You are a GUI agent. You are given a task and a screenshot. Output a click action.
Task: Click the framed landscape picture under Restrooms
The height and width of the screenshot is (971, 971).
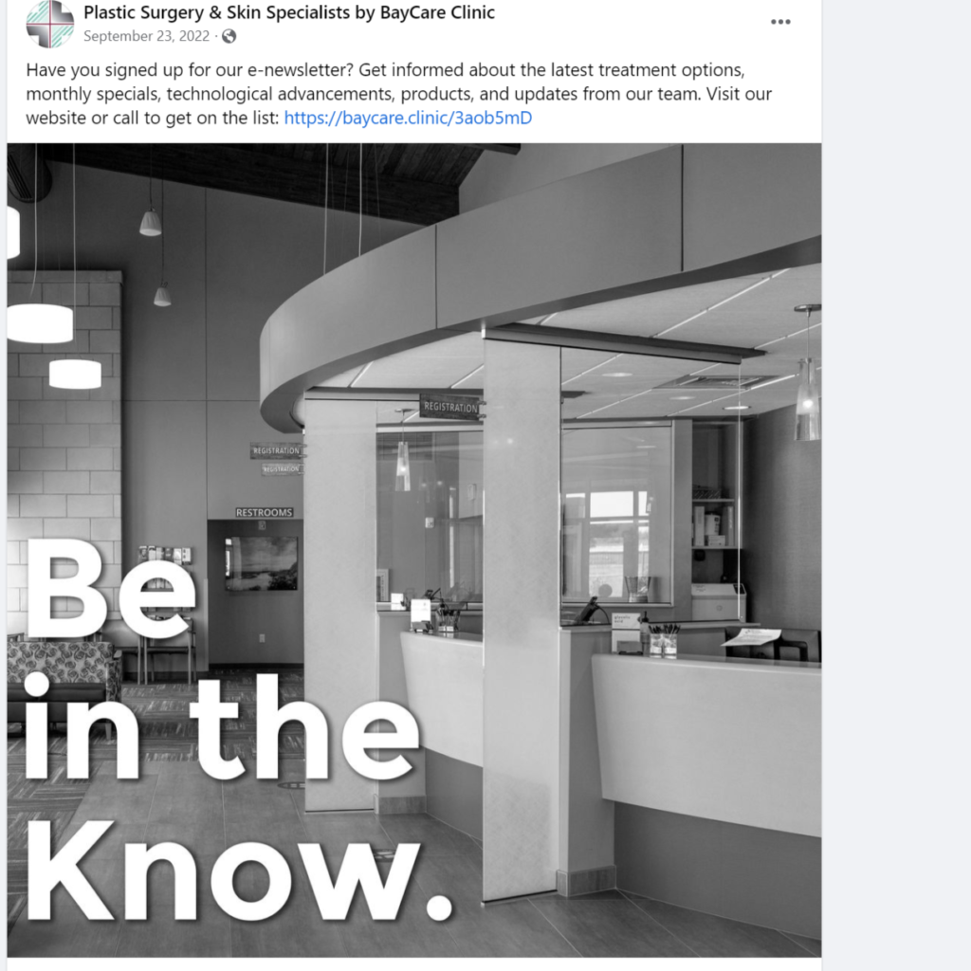(x=261, y=563)
